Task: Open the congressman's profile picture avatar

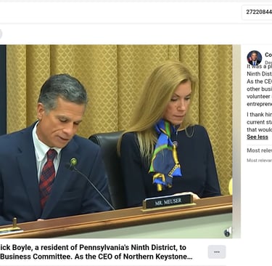Action: click(255, 58)
